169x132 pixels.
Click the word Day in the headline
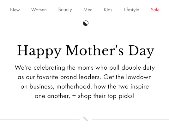(141, 51)
